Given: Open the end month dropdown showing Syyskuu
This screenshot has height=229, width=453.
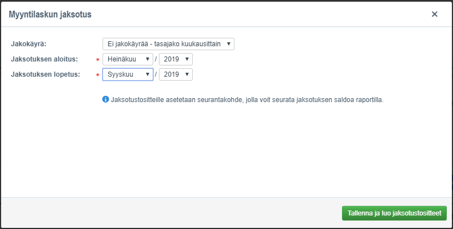Looking at the screenshot, I should (128, 74).
